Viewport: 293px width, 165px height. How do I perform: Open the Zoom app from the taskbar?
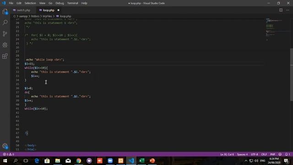[110, 161]
